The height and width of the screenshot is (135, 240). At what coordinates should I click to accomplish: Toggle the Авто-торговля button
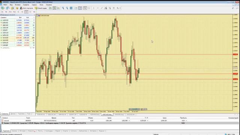pyautogui.click(x=27, y=8)
